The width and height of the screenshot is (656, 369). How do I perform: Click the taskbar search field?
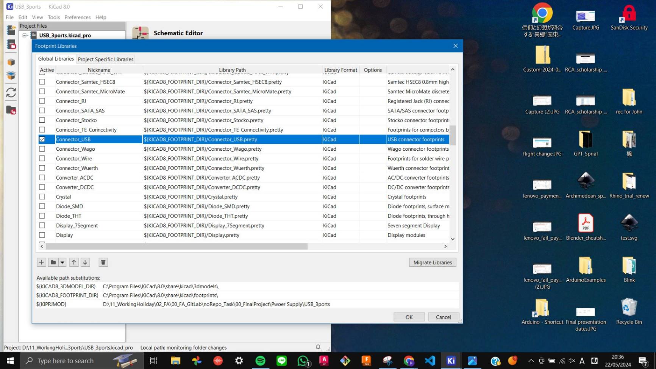click(x=82, y=361)
